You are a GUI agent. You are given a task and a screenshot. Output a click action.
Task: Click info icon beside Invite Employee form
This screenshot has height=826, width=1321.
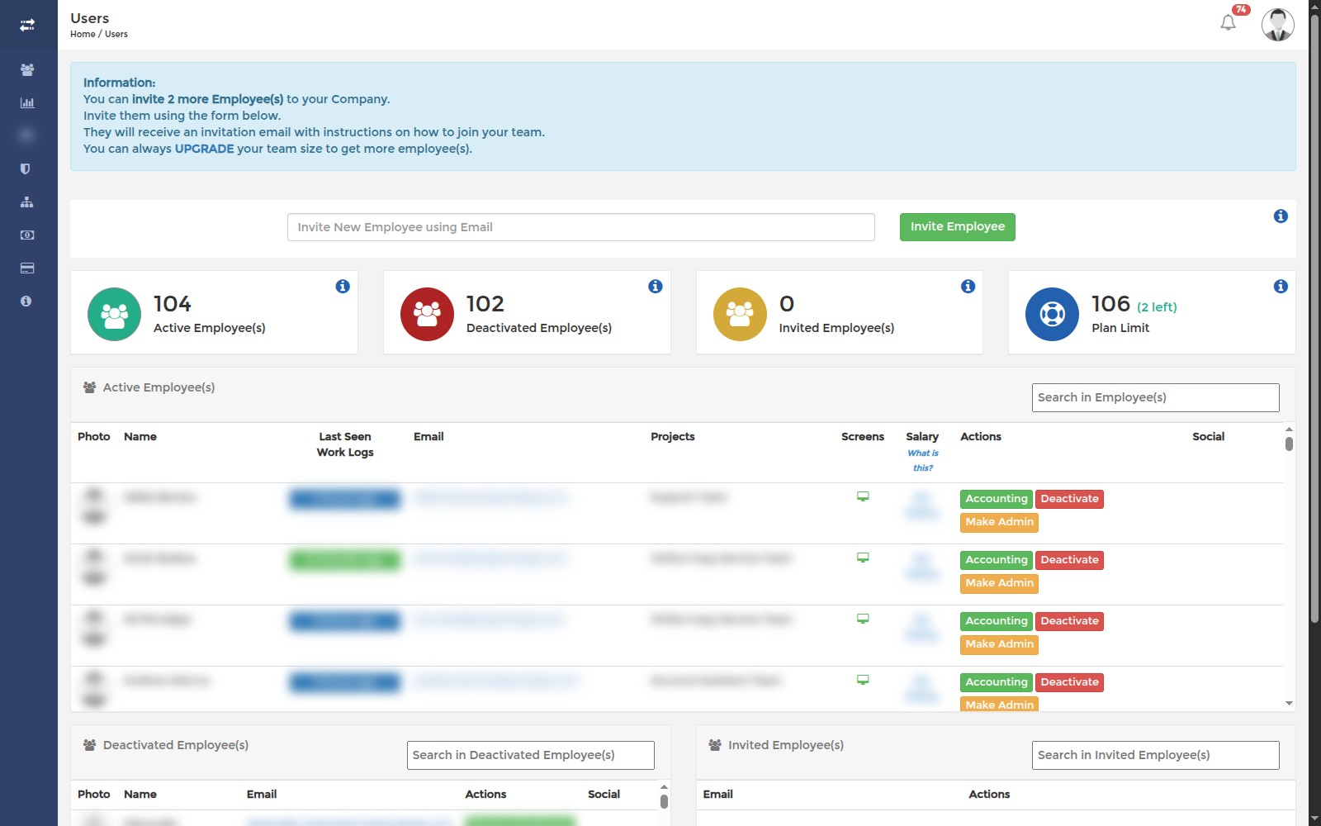pyautogui.click(x=1281, y=216)
